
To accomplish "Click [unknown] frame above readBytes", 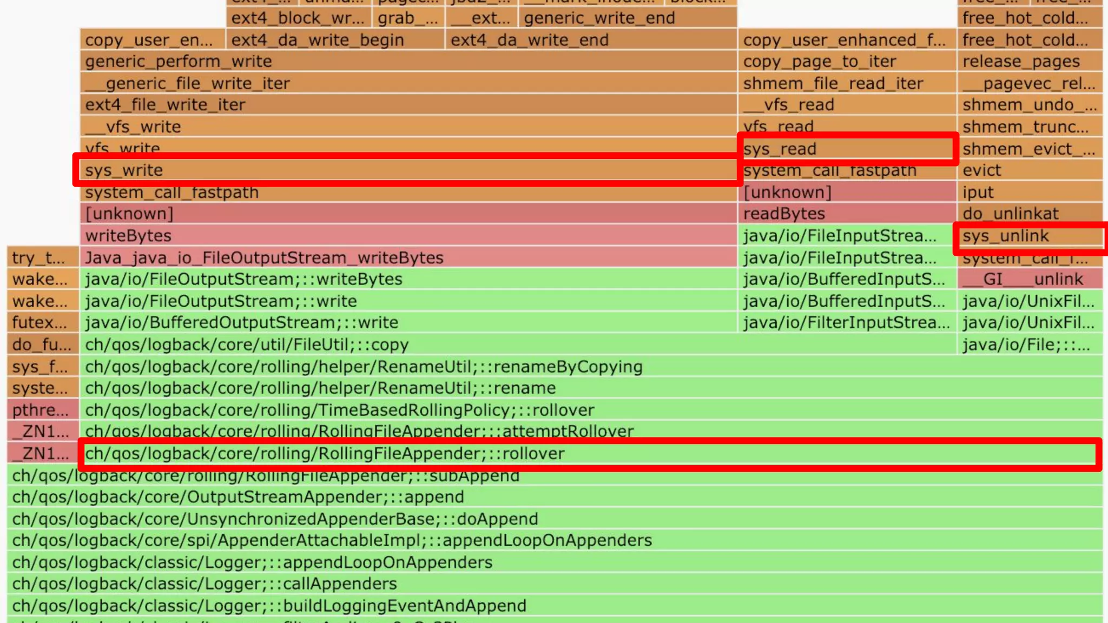I will point(847,192).
